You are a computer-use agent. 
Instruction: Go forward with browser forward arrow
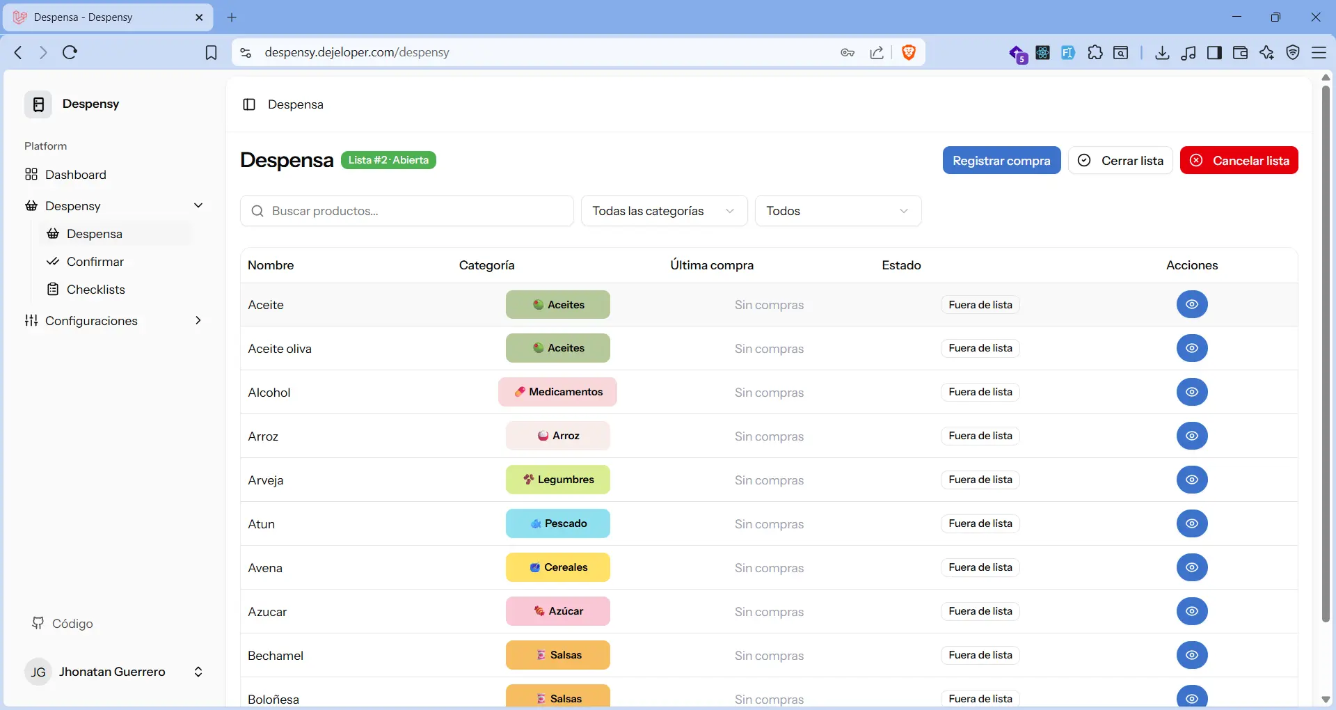43,52
